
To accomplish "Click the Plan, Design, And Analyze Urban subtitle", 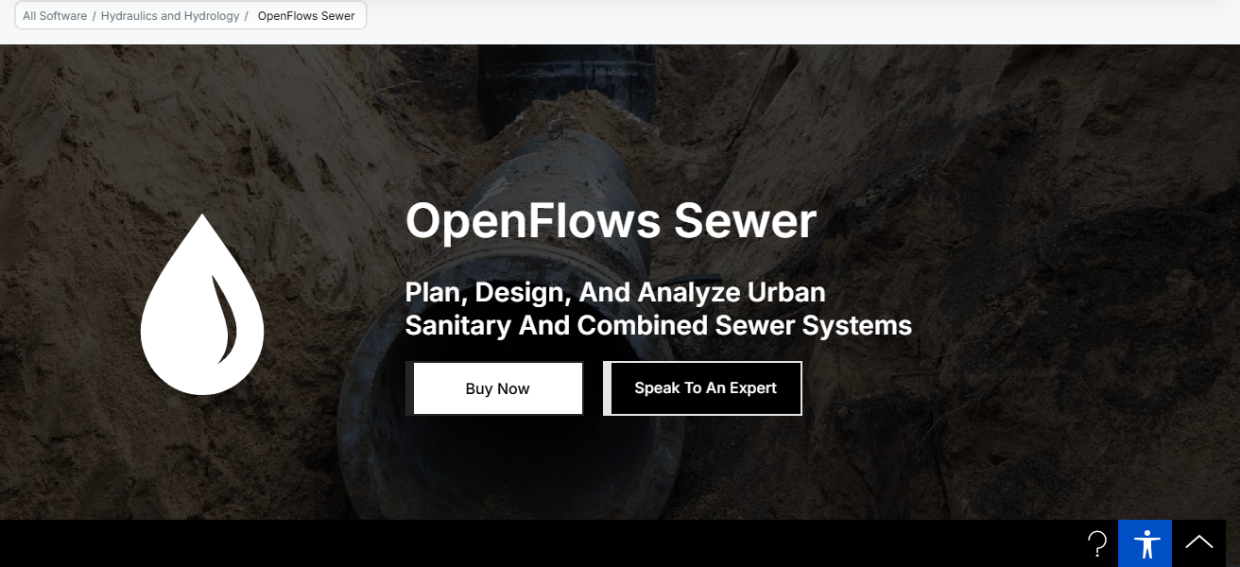I will (615, 292).
